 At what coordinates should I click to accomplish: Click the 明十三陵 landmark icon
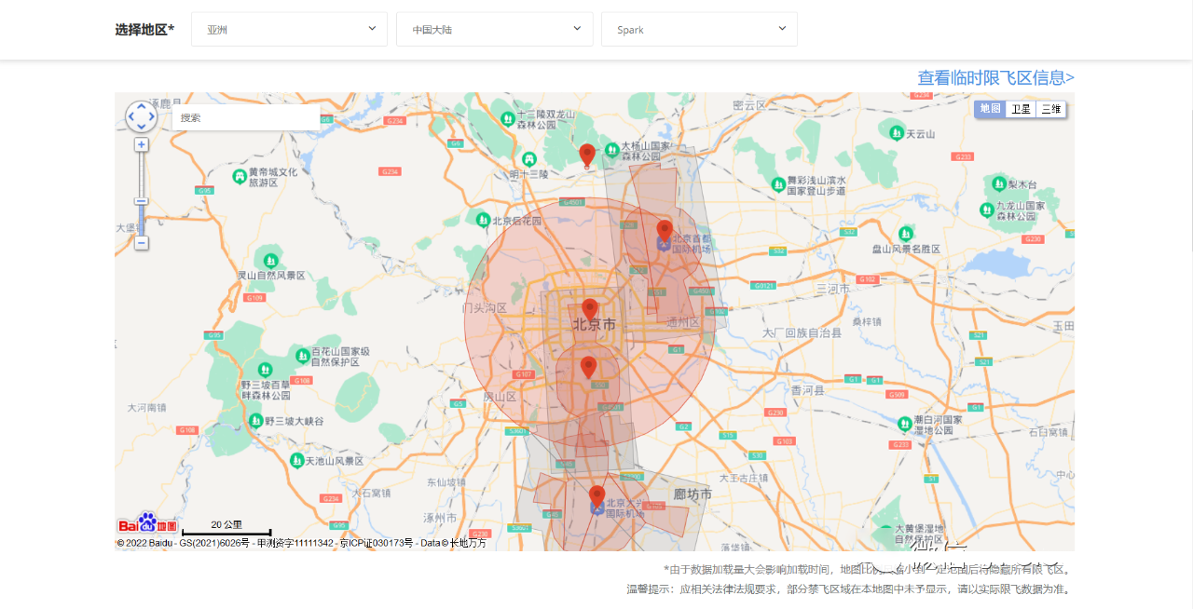pyautogui.click(x=529, y=158)
